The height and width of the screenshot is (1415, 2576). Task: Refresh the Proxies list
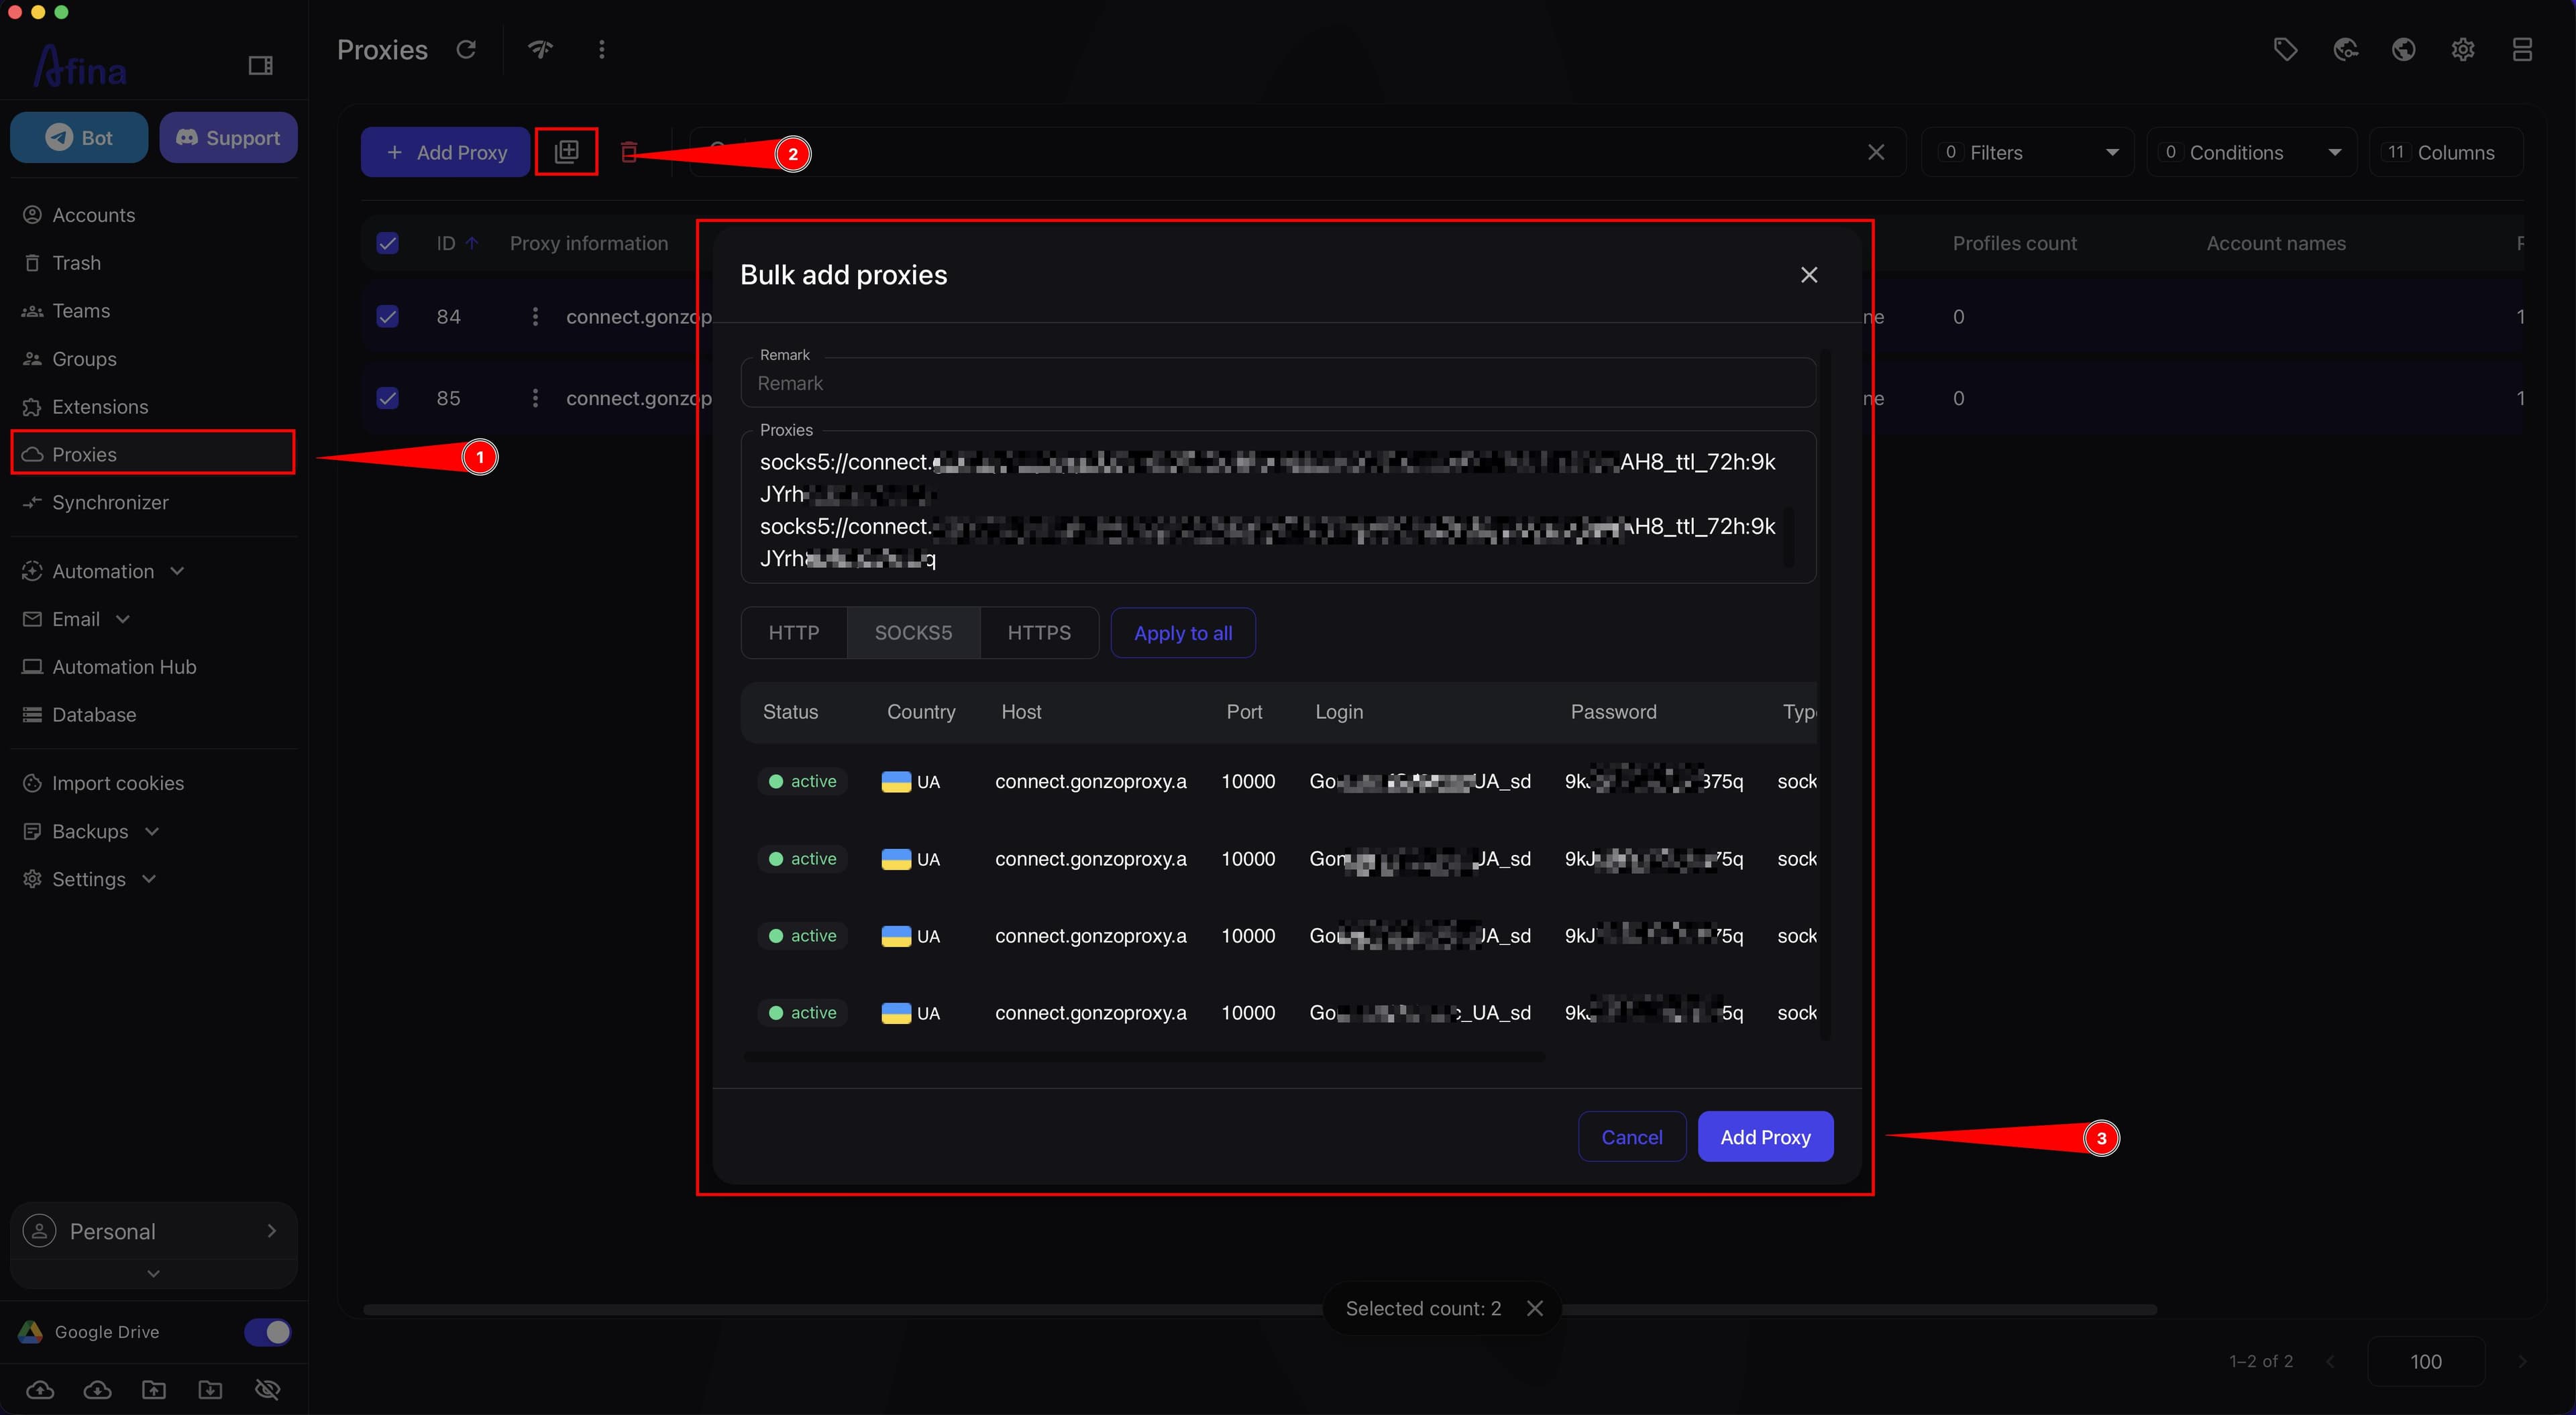[466, 49]
